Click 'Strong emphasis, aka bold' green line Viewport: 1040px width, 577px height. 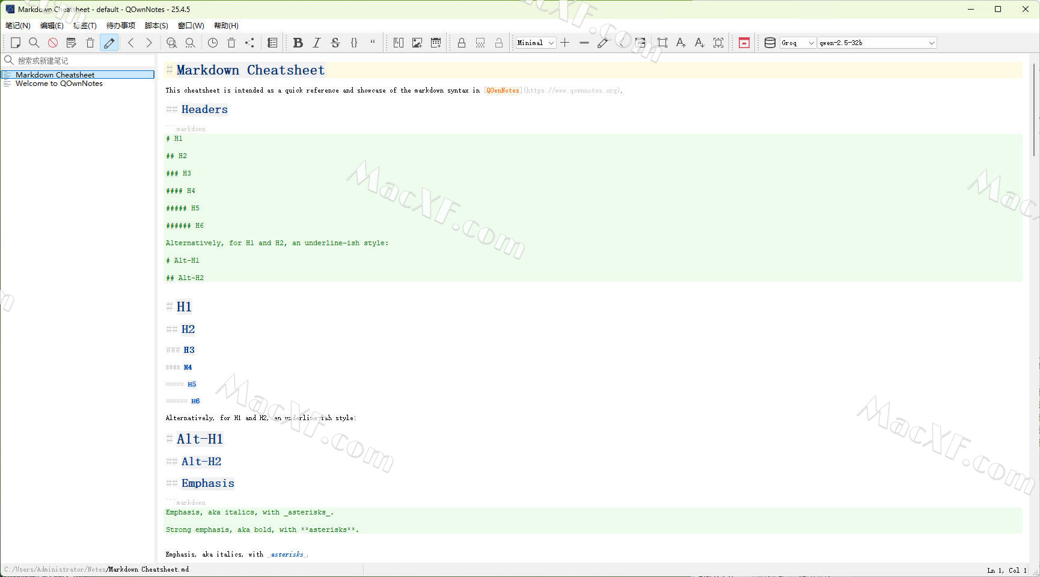click(x=262, y=530)
